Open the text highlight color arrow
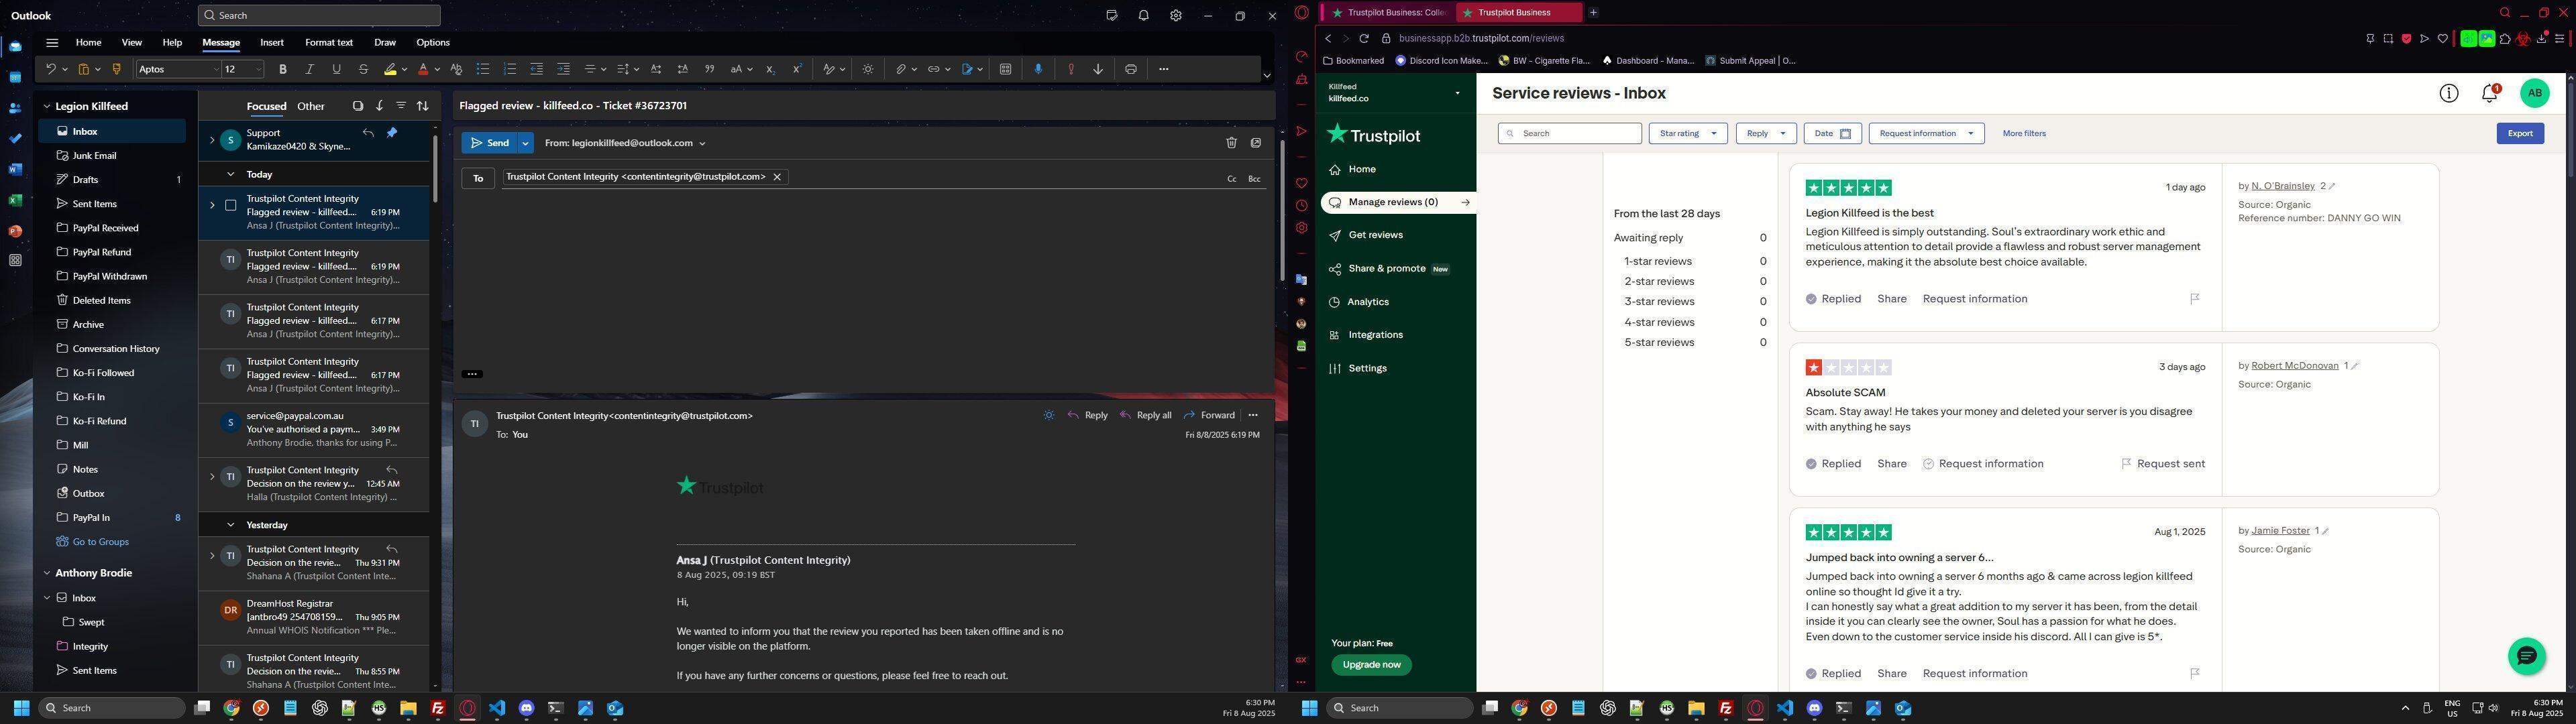The width and height of the screenshot is (2576, 724). coord(404,69)
